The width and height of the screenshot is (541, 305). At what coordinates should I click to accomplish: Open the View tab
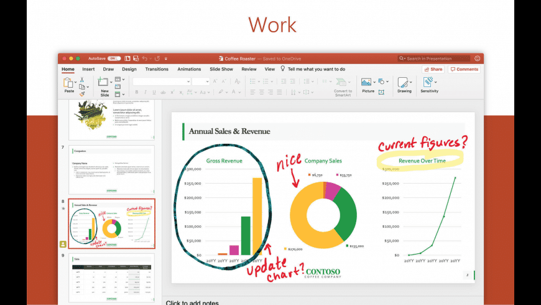point(269,69)
